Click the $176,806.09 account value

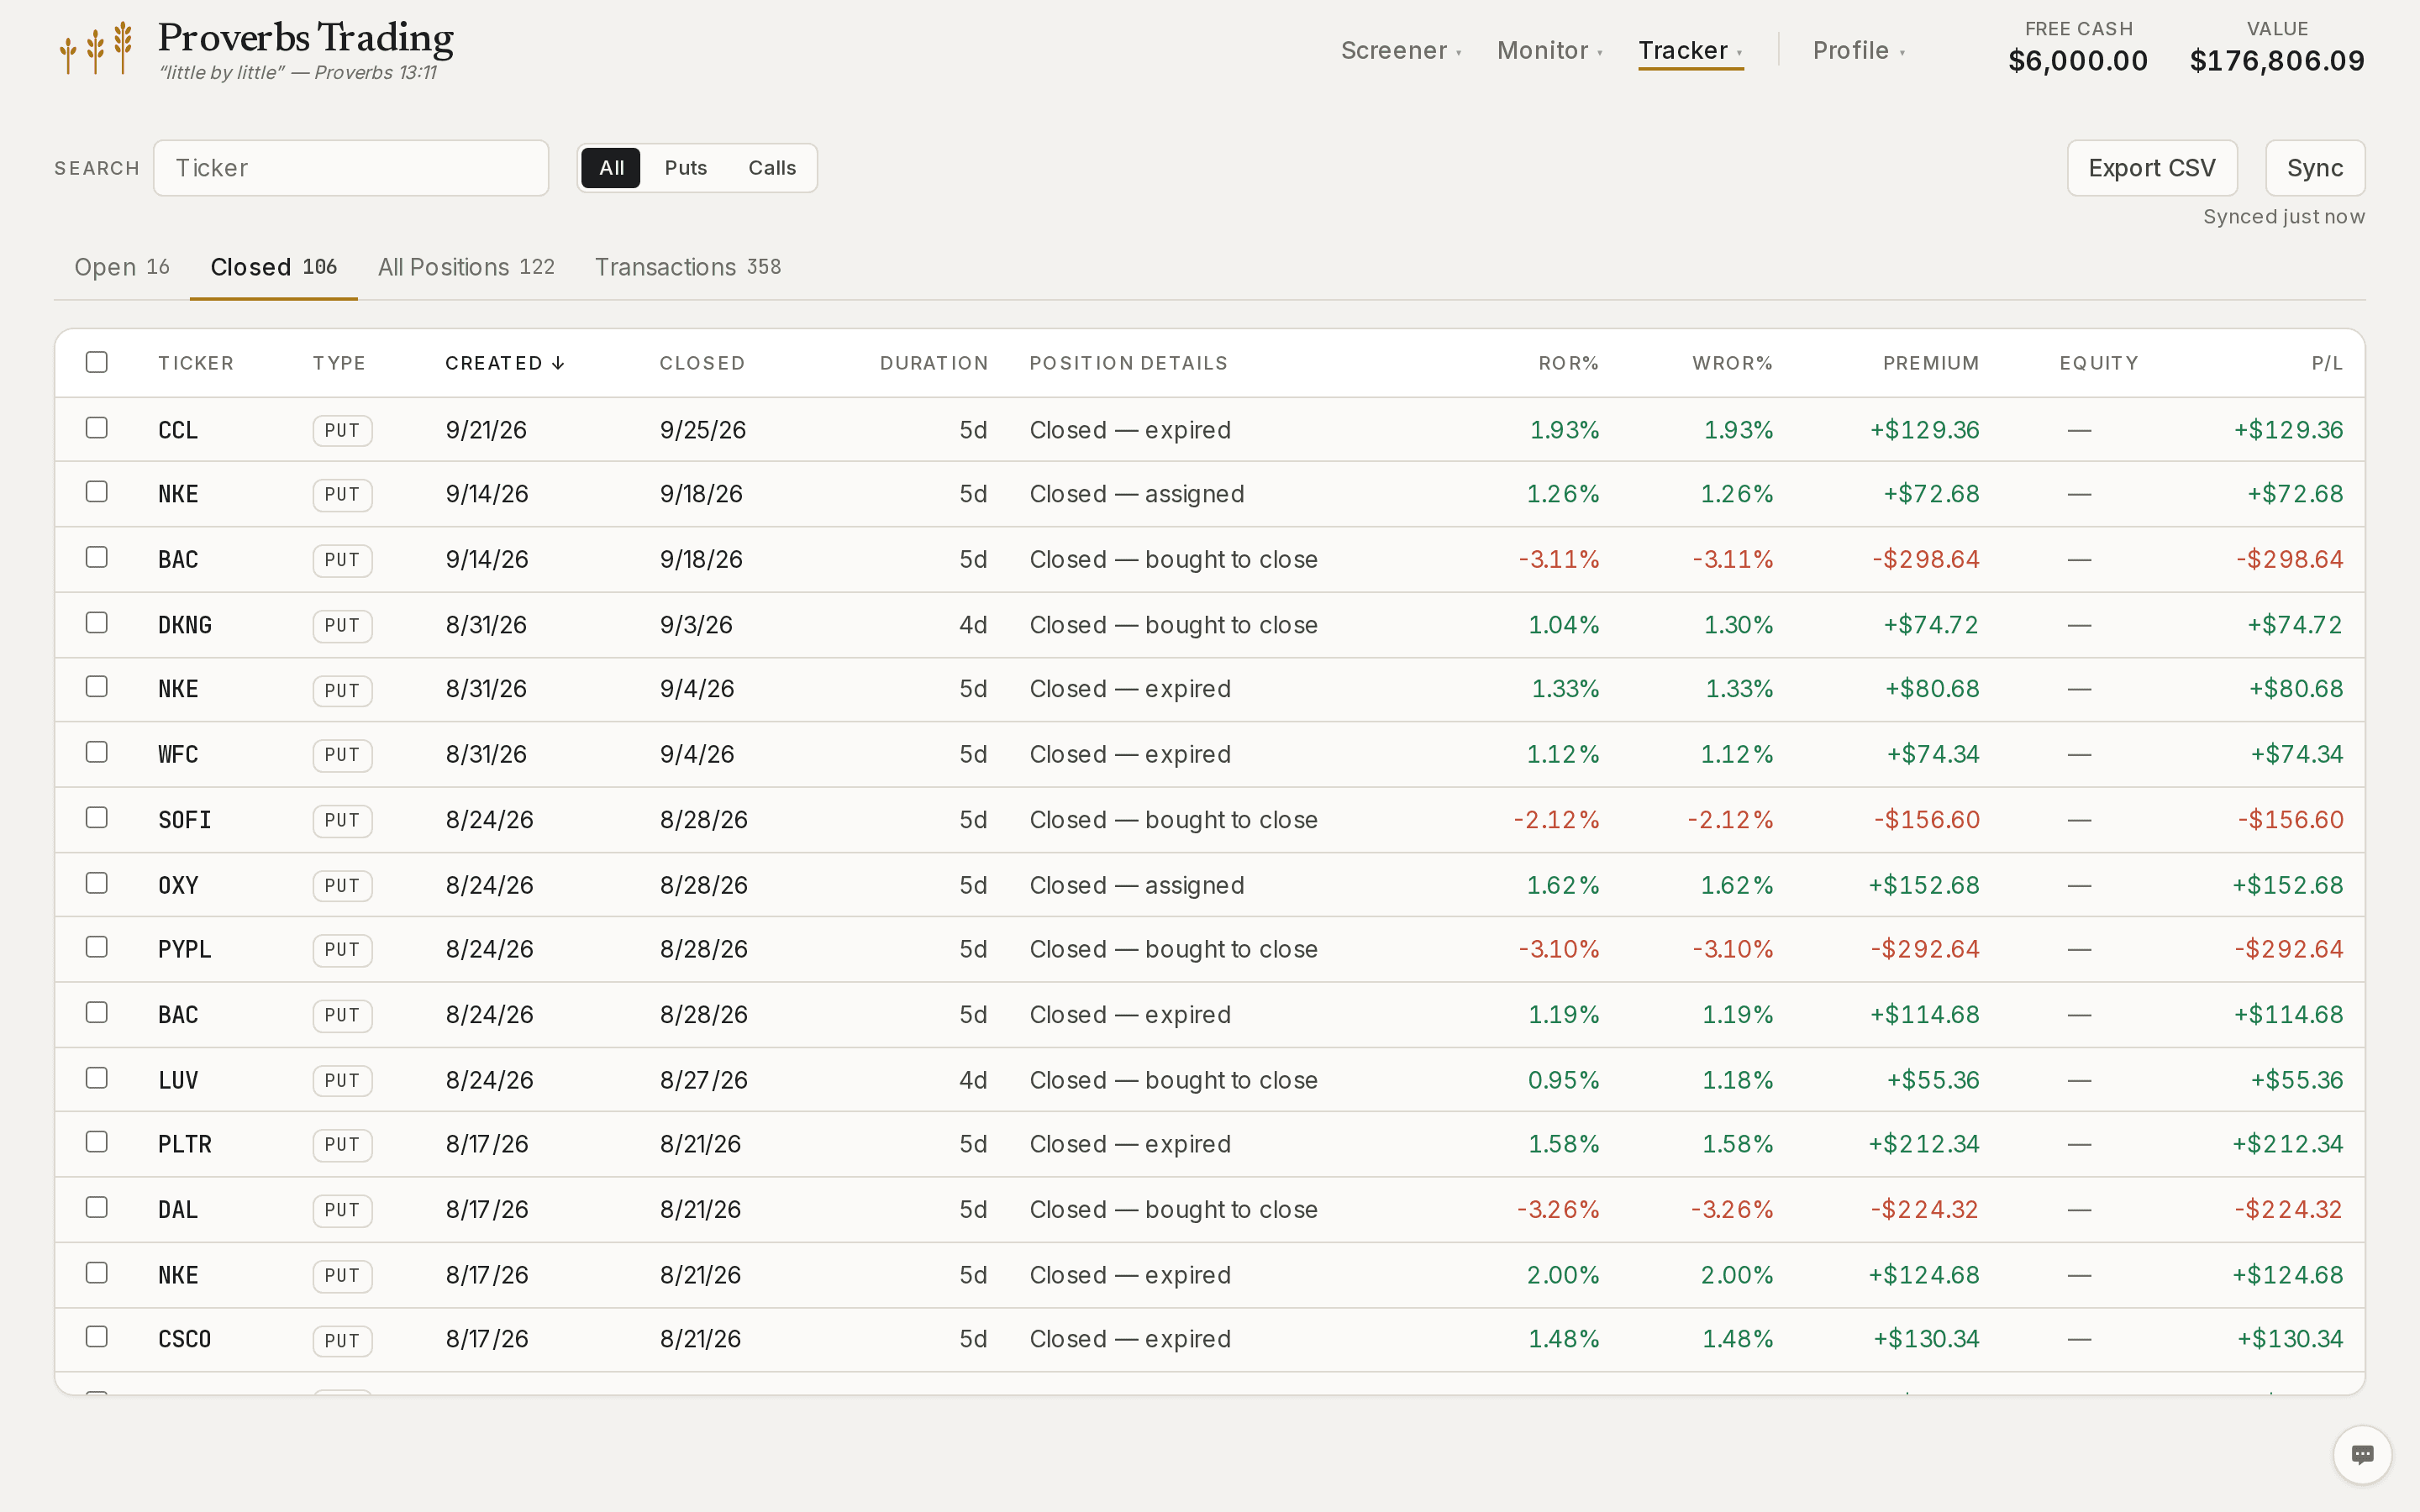(2277, 61)
